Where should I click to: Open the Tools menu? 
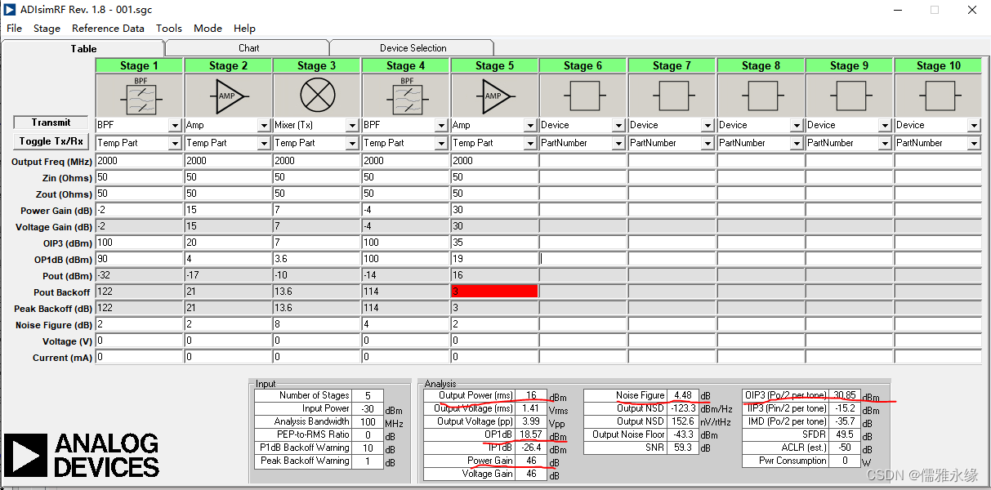point(169,28)
